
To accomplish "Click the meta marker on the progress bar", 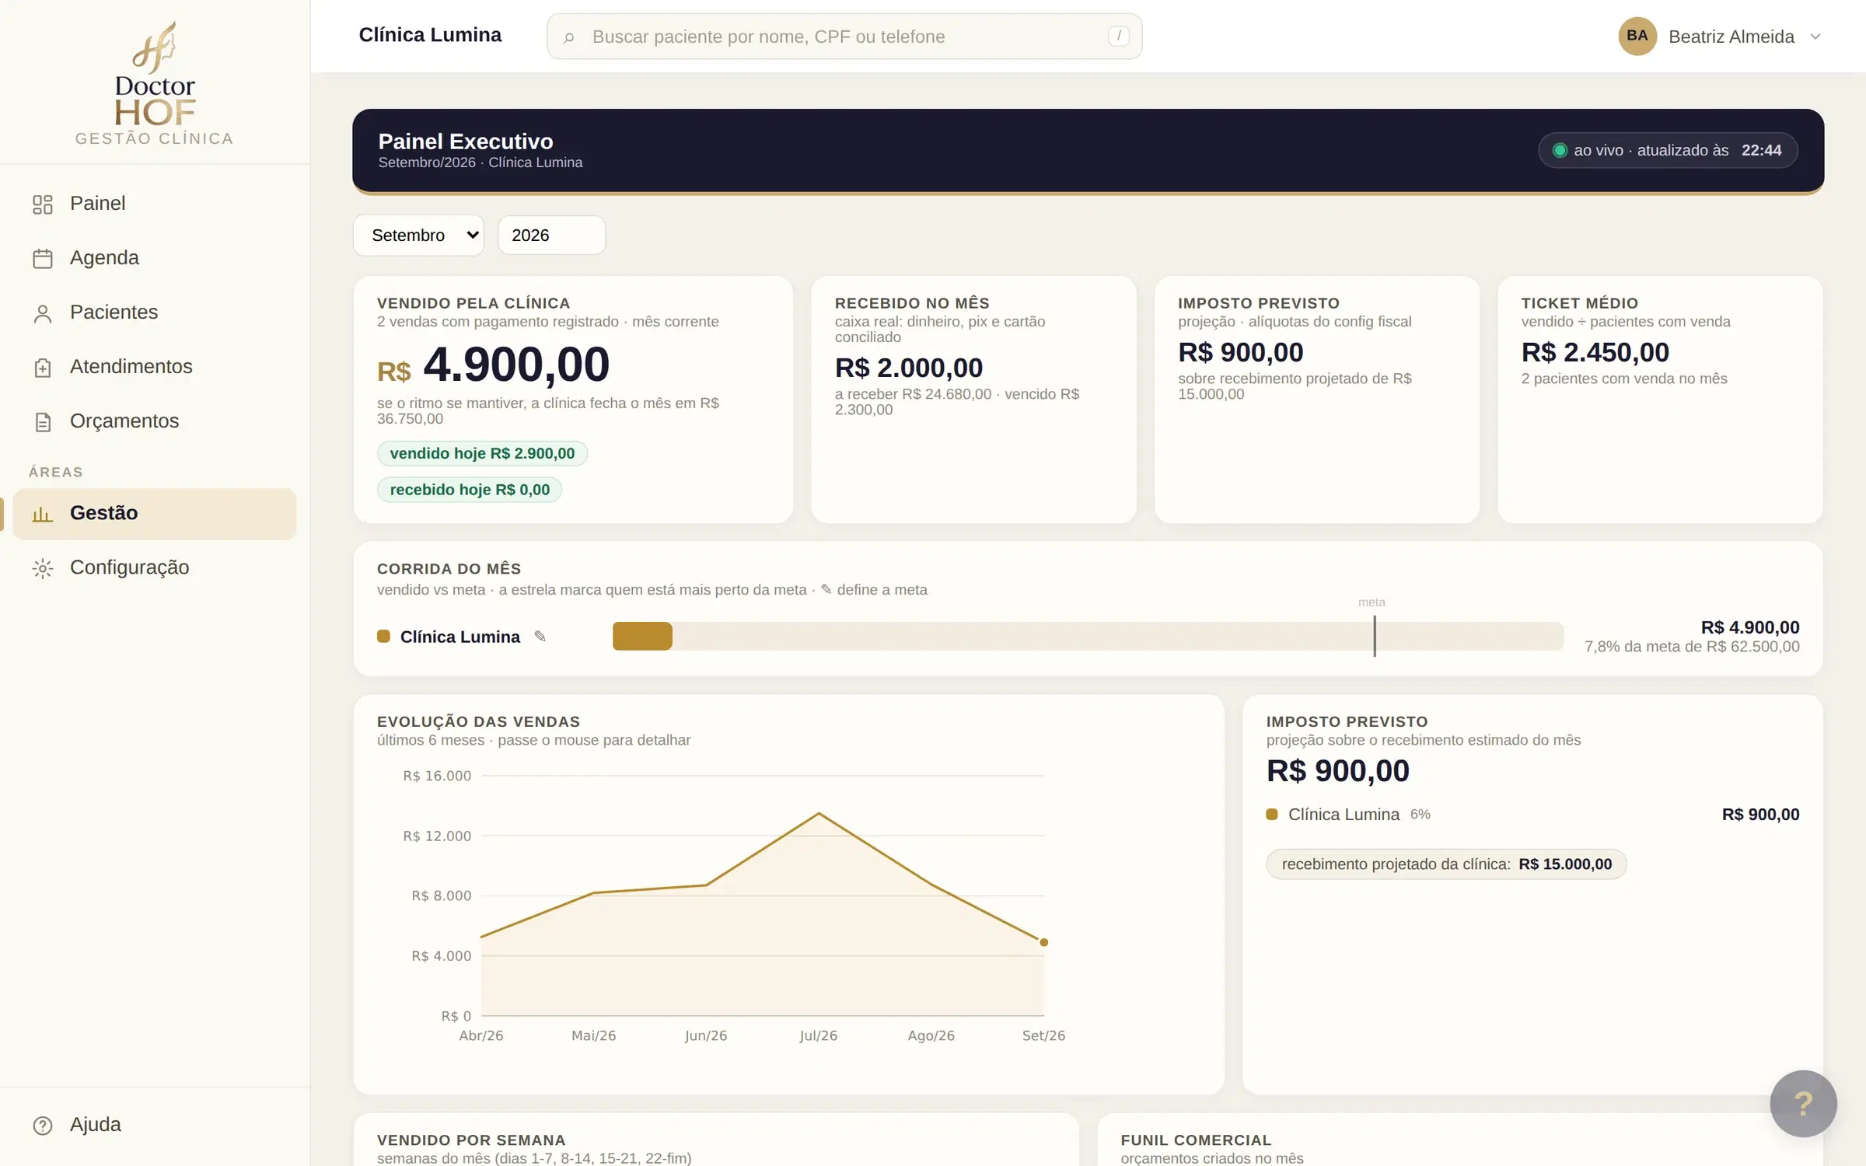I will [x=1374, y=636].
